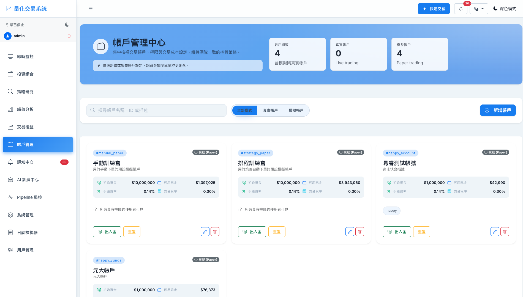Click delete trash on 易睿測試帳號 card

pyautogui.click(x=505, y=232)
